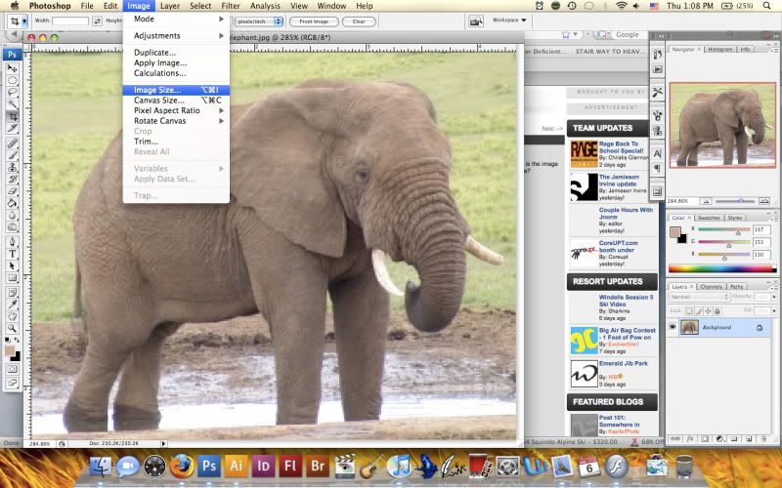
Task: Open the pixels/inch resolution unit dropdown
Action: [259, 20]
